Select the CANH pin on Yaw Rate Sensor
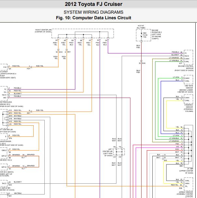This screenshot has width=197, height=198. coord(187,78)
